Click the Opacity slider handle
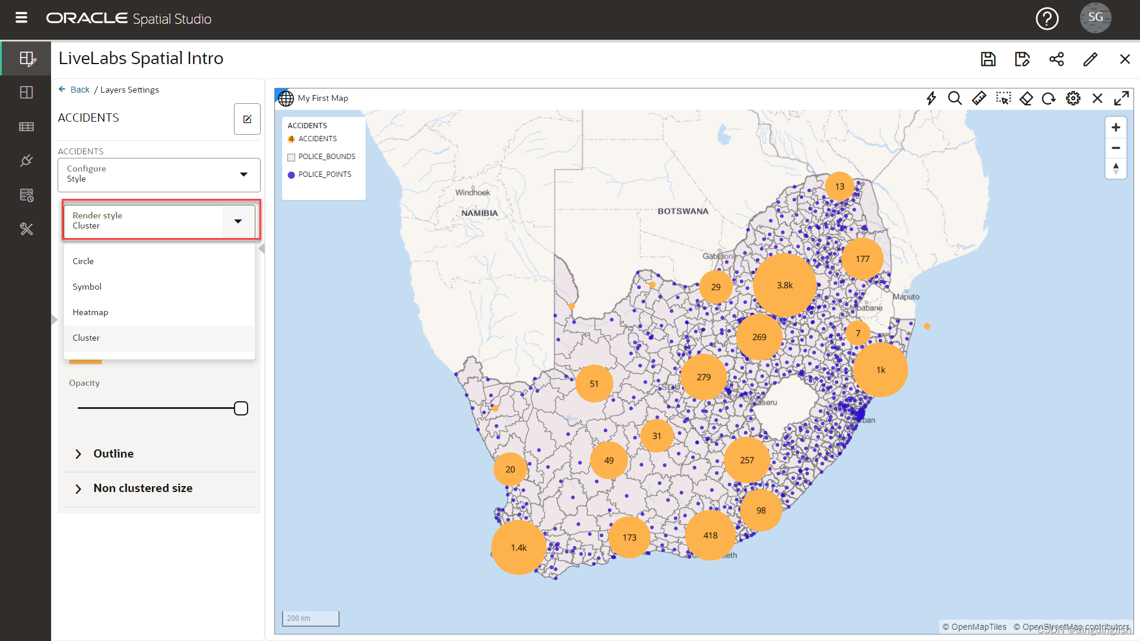Screen dimensions: 1140x641 tap(240, 408)
